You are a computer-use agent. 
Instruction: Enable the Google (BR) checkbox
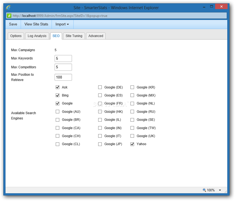(x=58, y=120)
